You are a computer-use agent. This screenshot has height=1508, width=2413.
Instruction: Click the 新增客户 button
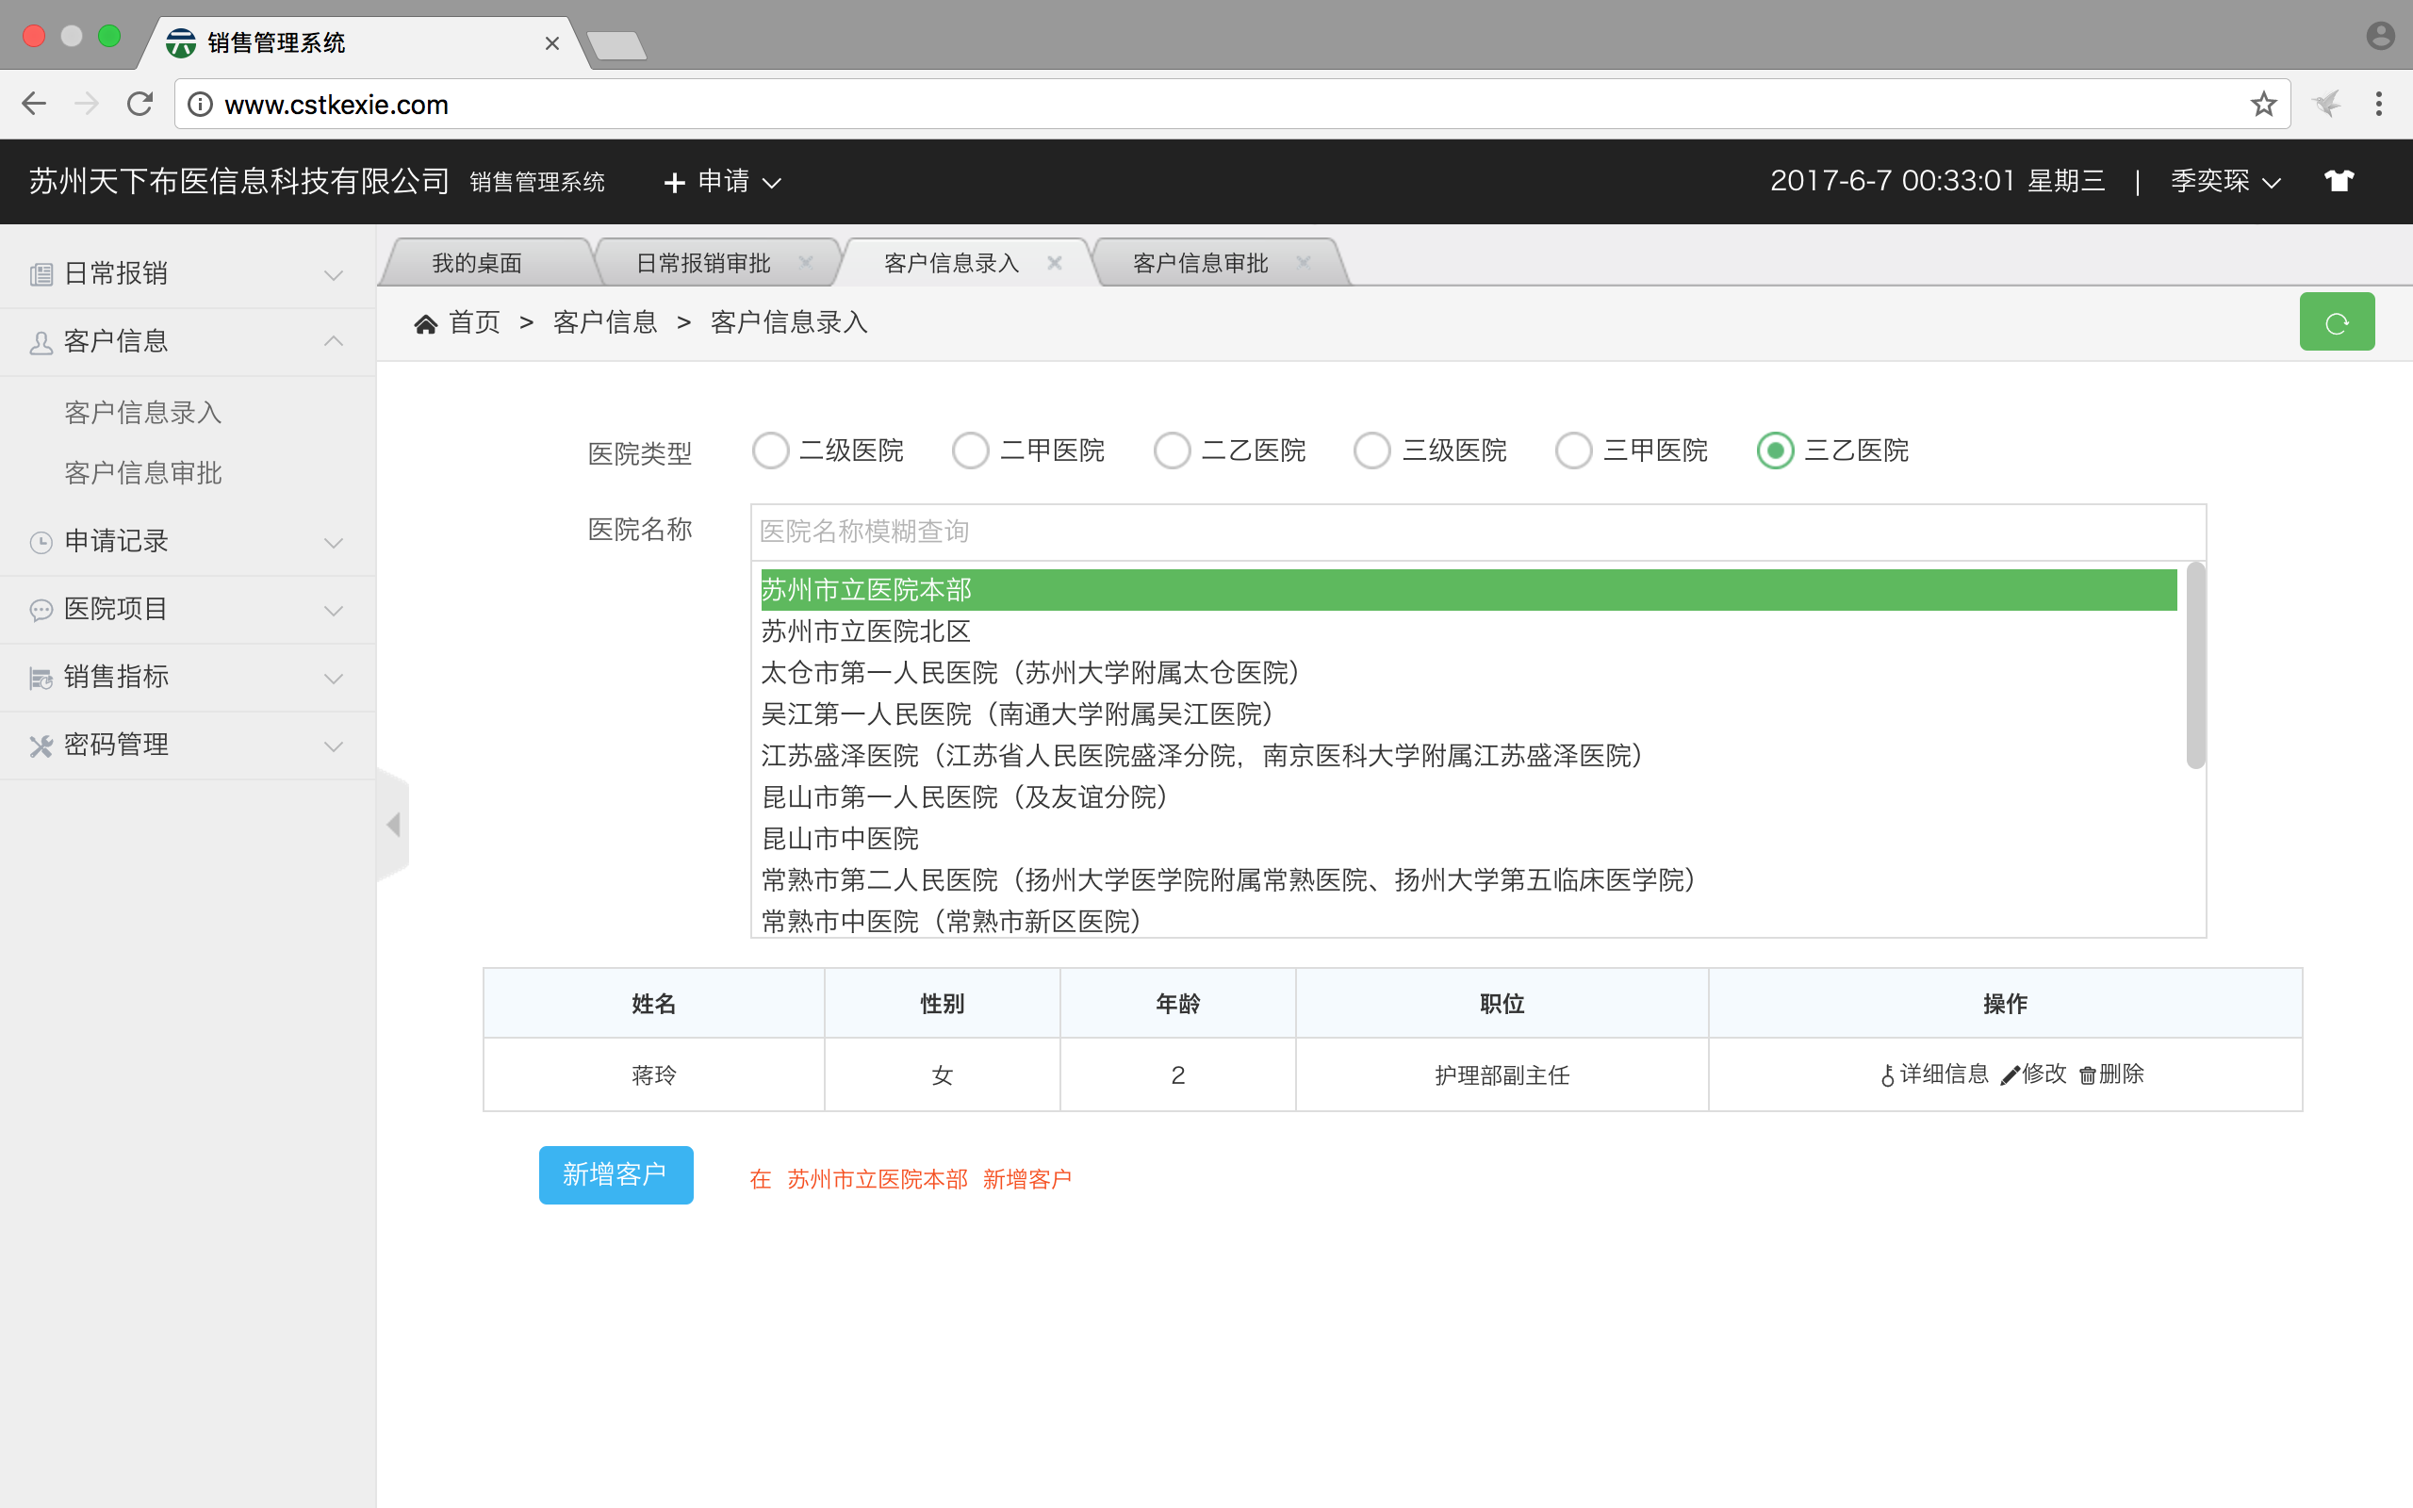coord(616,1175)
